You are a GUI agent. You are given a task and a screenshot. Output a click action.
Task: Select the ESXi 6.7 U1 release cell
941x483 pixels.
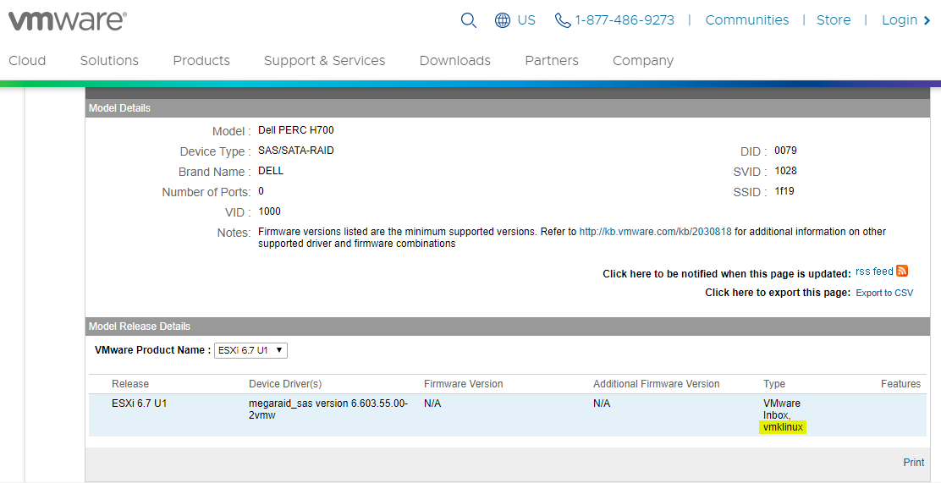pos(140,403)
